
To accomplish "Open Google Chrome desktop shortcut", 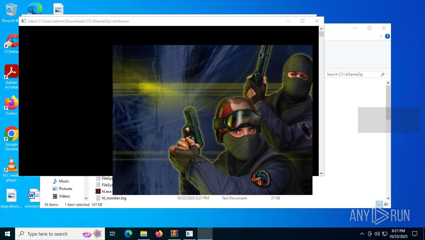I will (x=11, y=139).
